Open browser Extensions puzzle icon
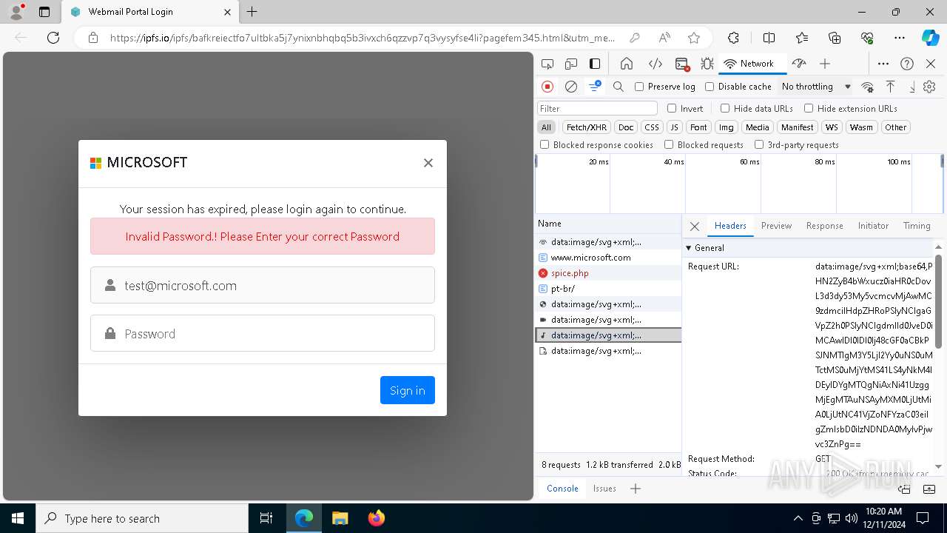 (x=733, y=38)
